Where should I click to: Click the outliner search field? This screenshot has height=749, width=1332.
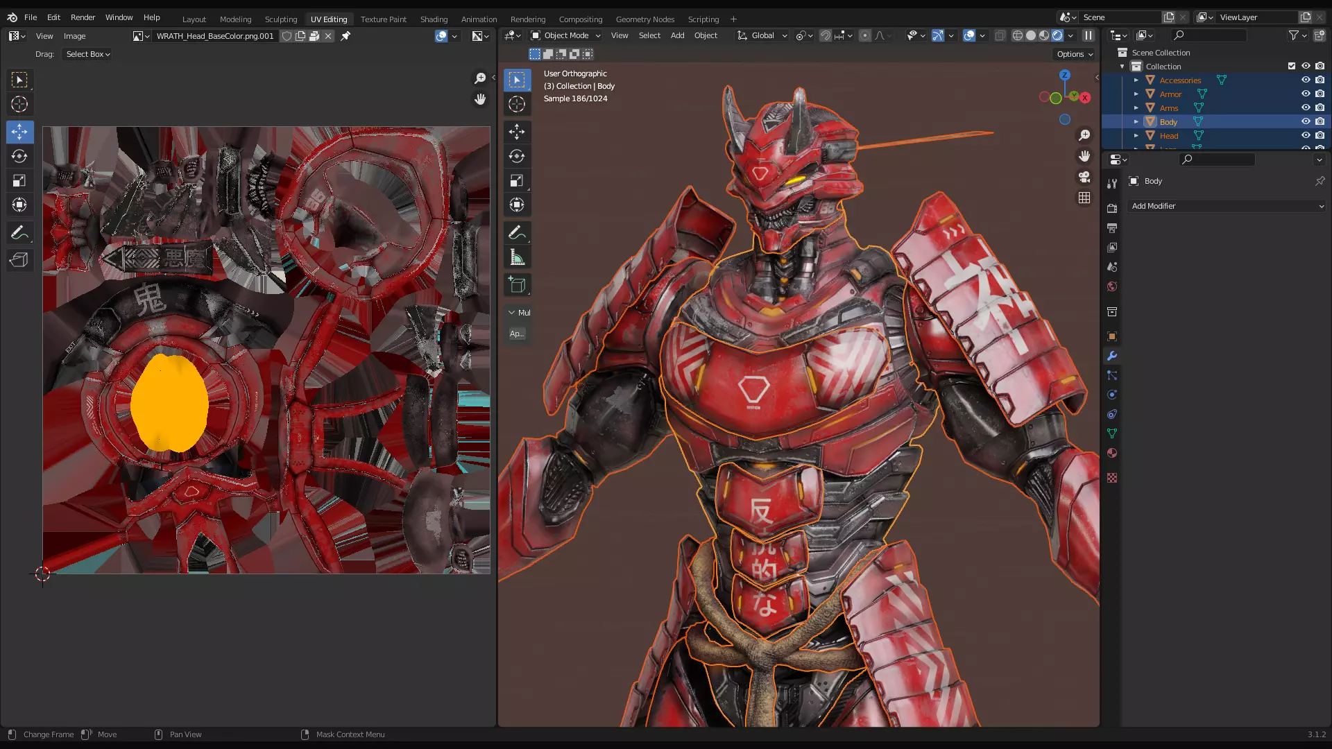[x=1210, y=35]
